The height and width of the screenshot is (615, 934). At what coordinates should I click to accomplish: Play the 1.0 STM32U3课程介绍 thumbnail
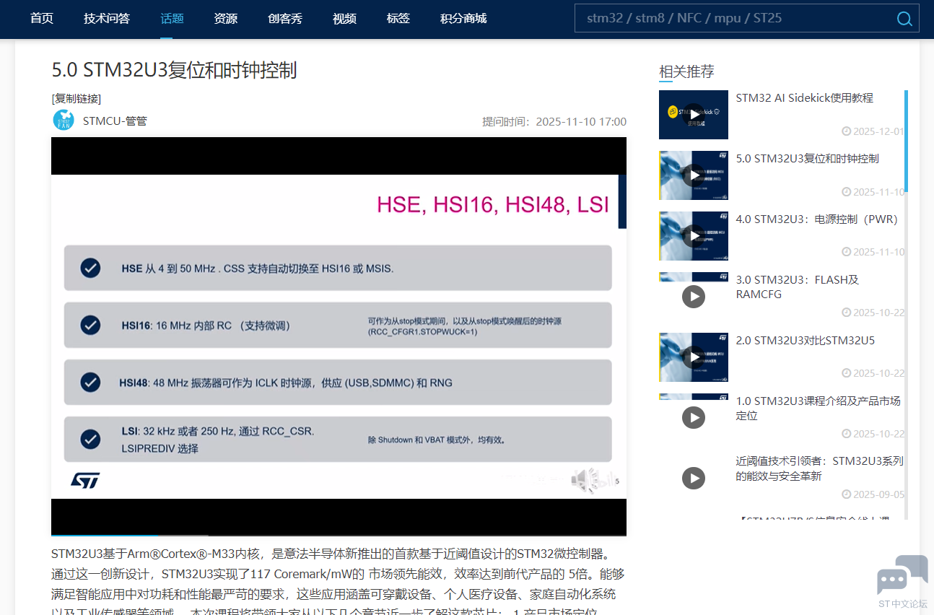point(693,417)
